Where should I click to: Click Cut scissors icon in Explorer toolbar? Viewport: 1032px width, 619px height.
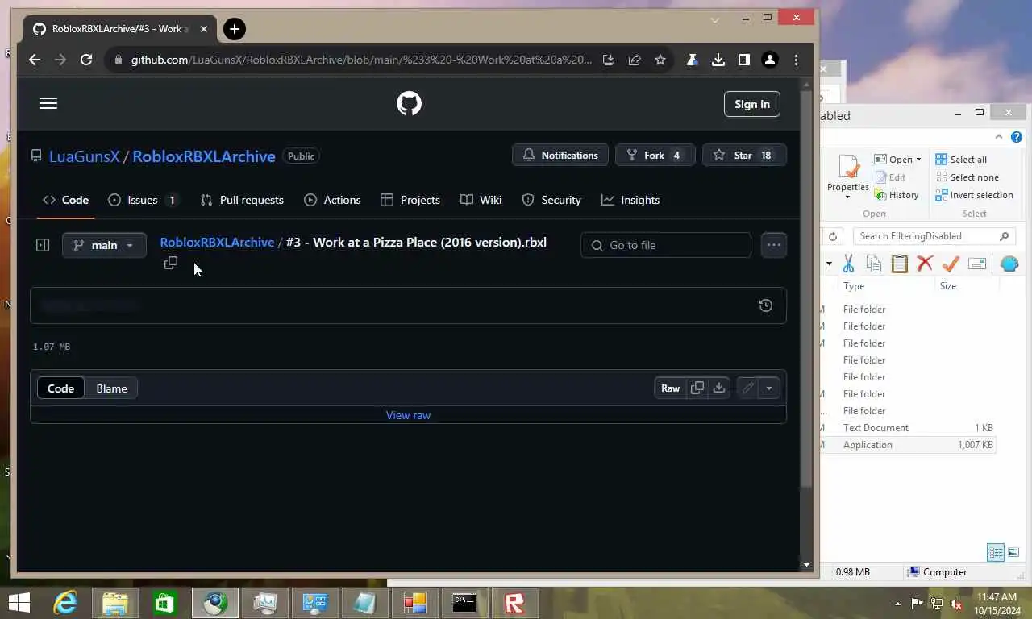[x=848, y=264]
